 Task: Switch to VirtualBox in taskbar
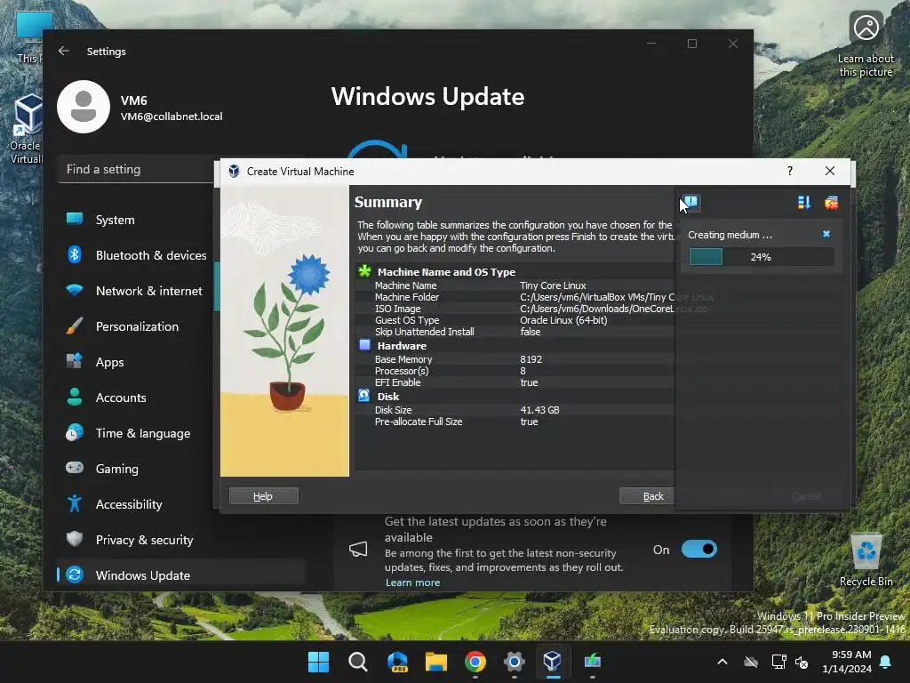pos(553,662)
